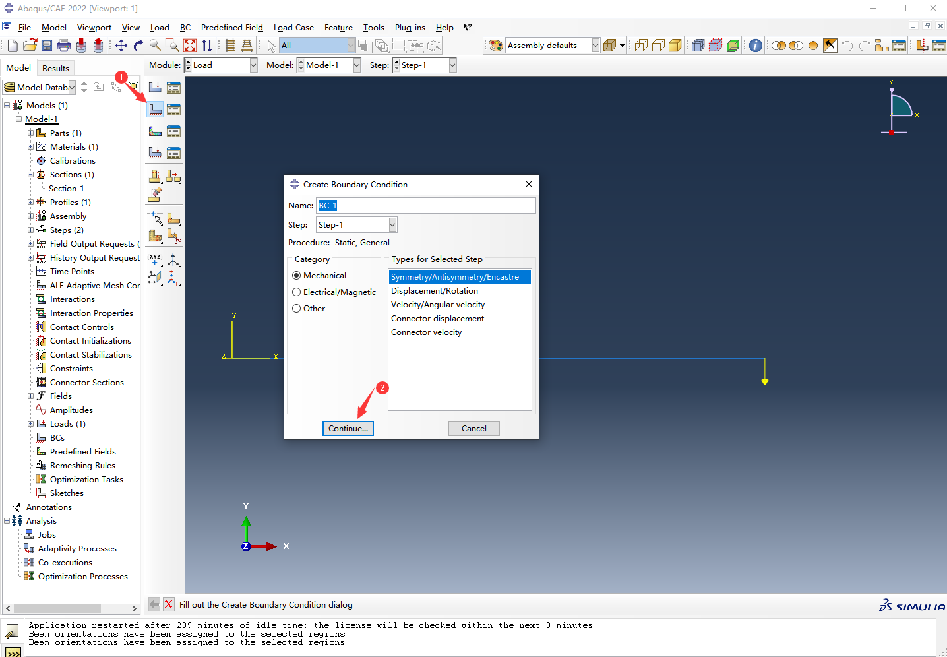The image size is (947, 657).
Task: Click the Name field containing BC-1
Action: (x=425, y=206)
